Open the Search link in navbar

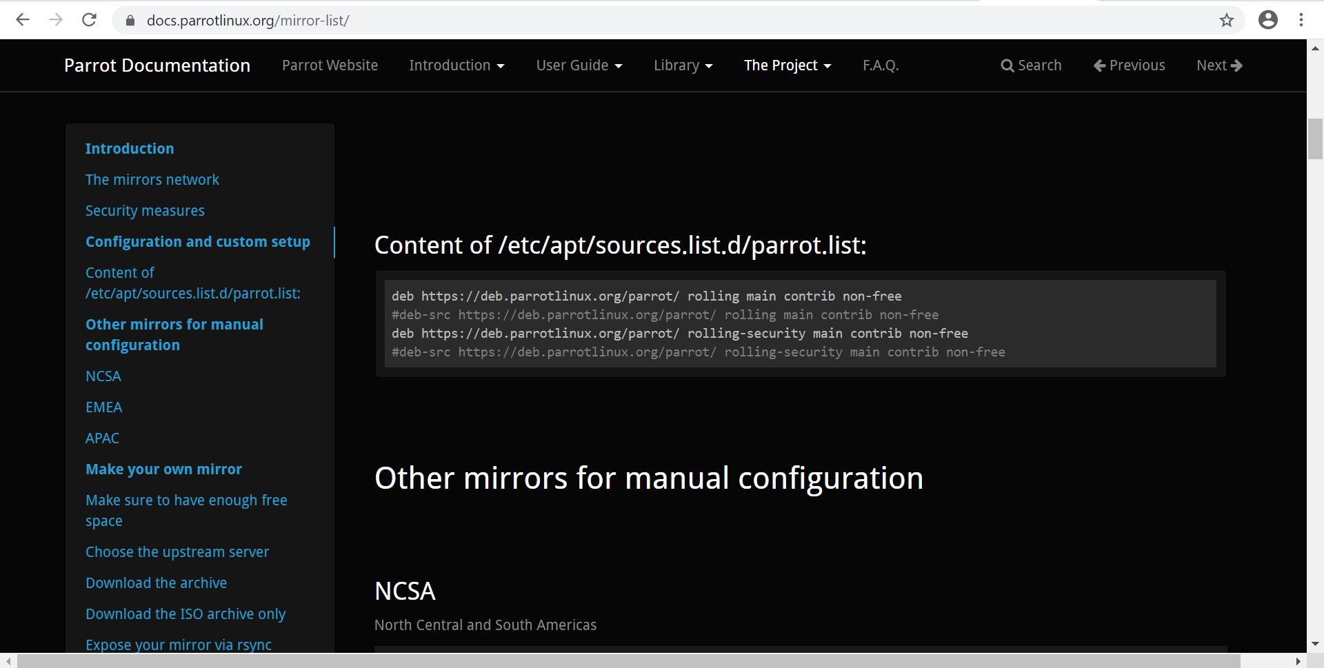[1031, 65]
